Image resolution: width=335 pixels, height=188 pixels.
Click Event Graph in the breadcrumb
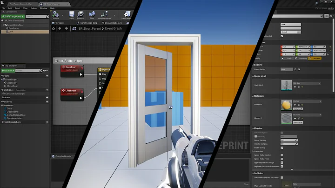click(x=113, y=28)
